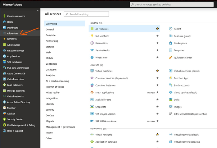Collapse the Favorites section header
This screenshot has height=148, width=217.
12,39
